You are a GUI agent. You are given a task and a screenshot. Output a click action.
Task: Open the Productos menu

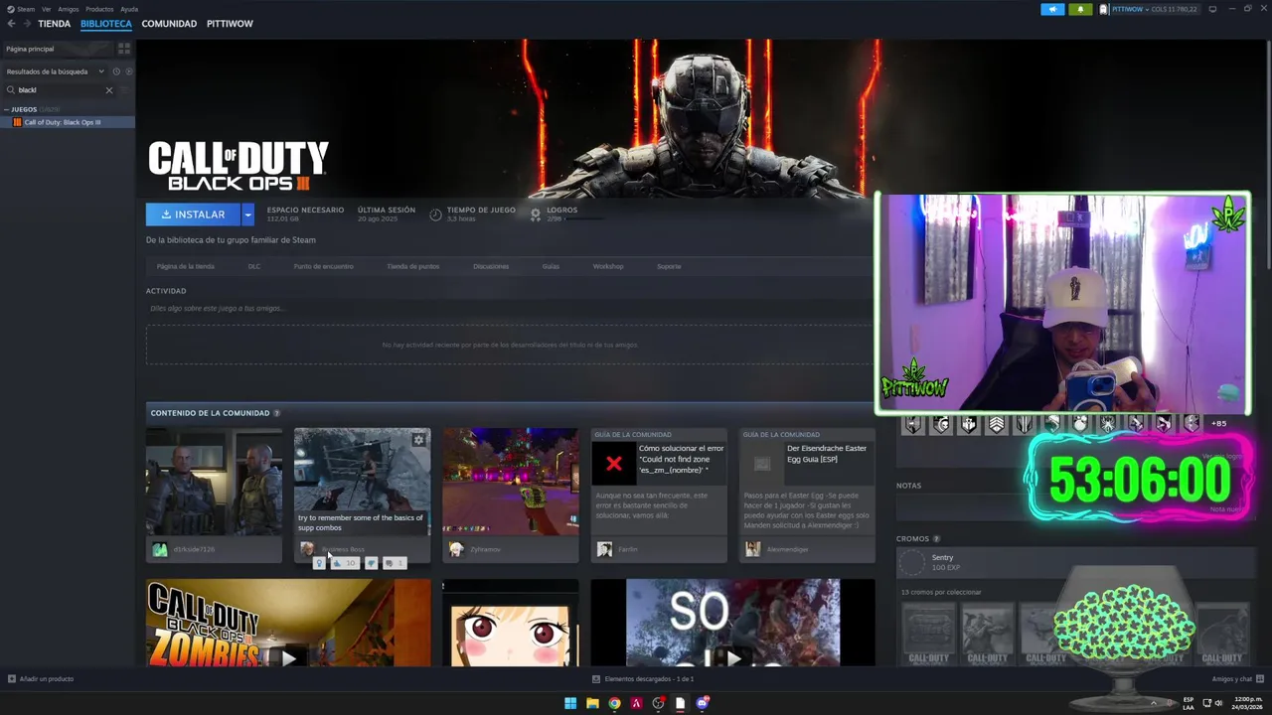point(99,9)
